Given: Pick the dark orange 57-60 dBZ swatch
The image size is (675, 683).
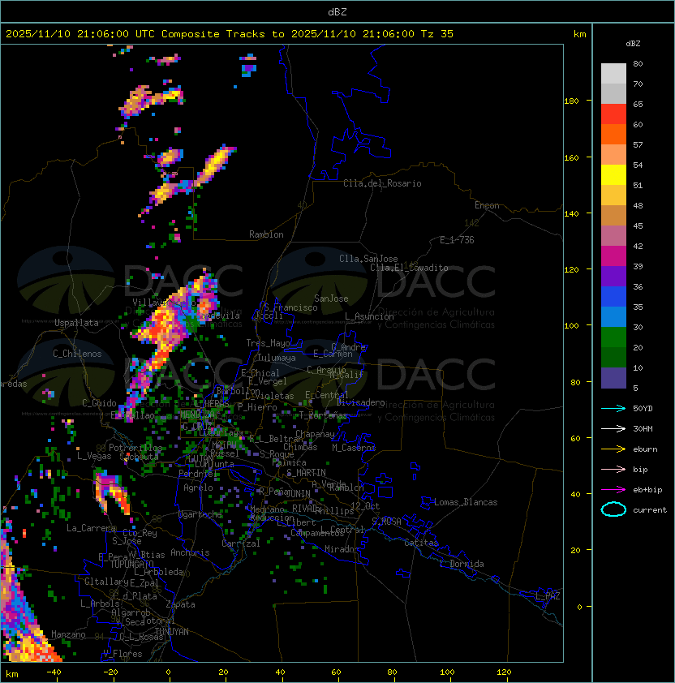Looking at the screenshot, I should pyautogui.click(x=613, y=134).
